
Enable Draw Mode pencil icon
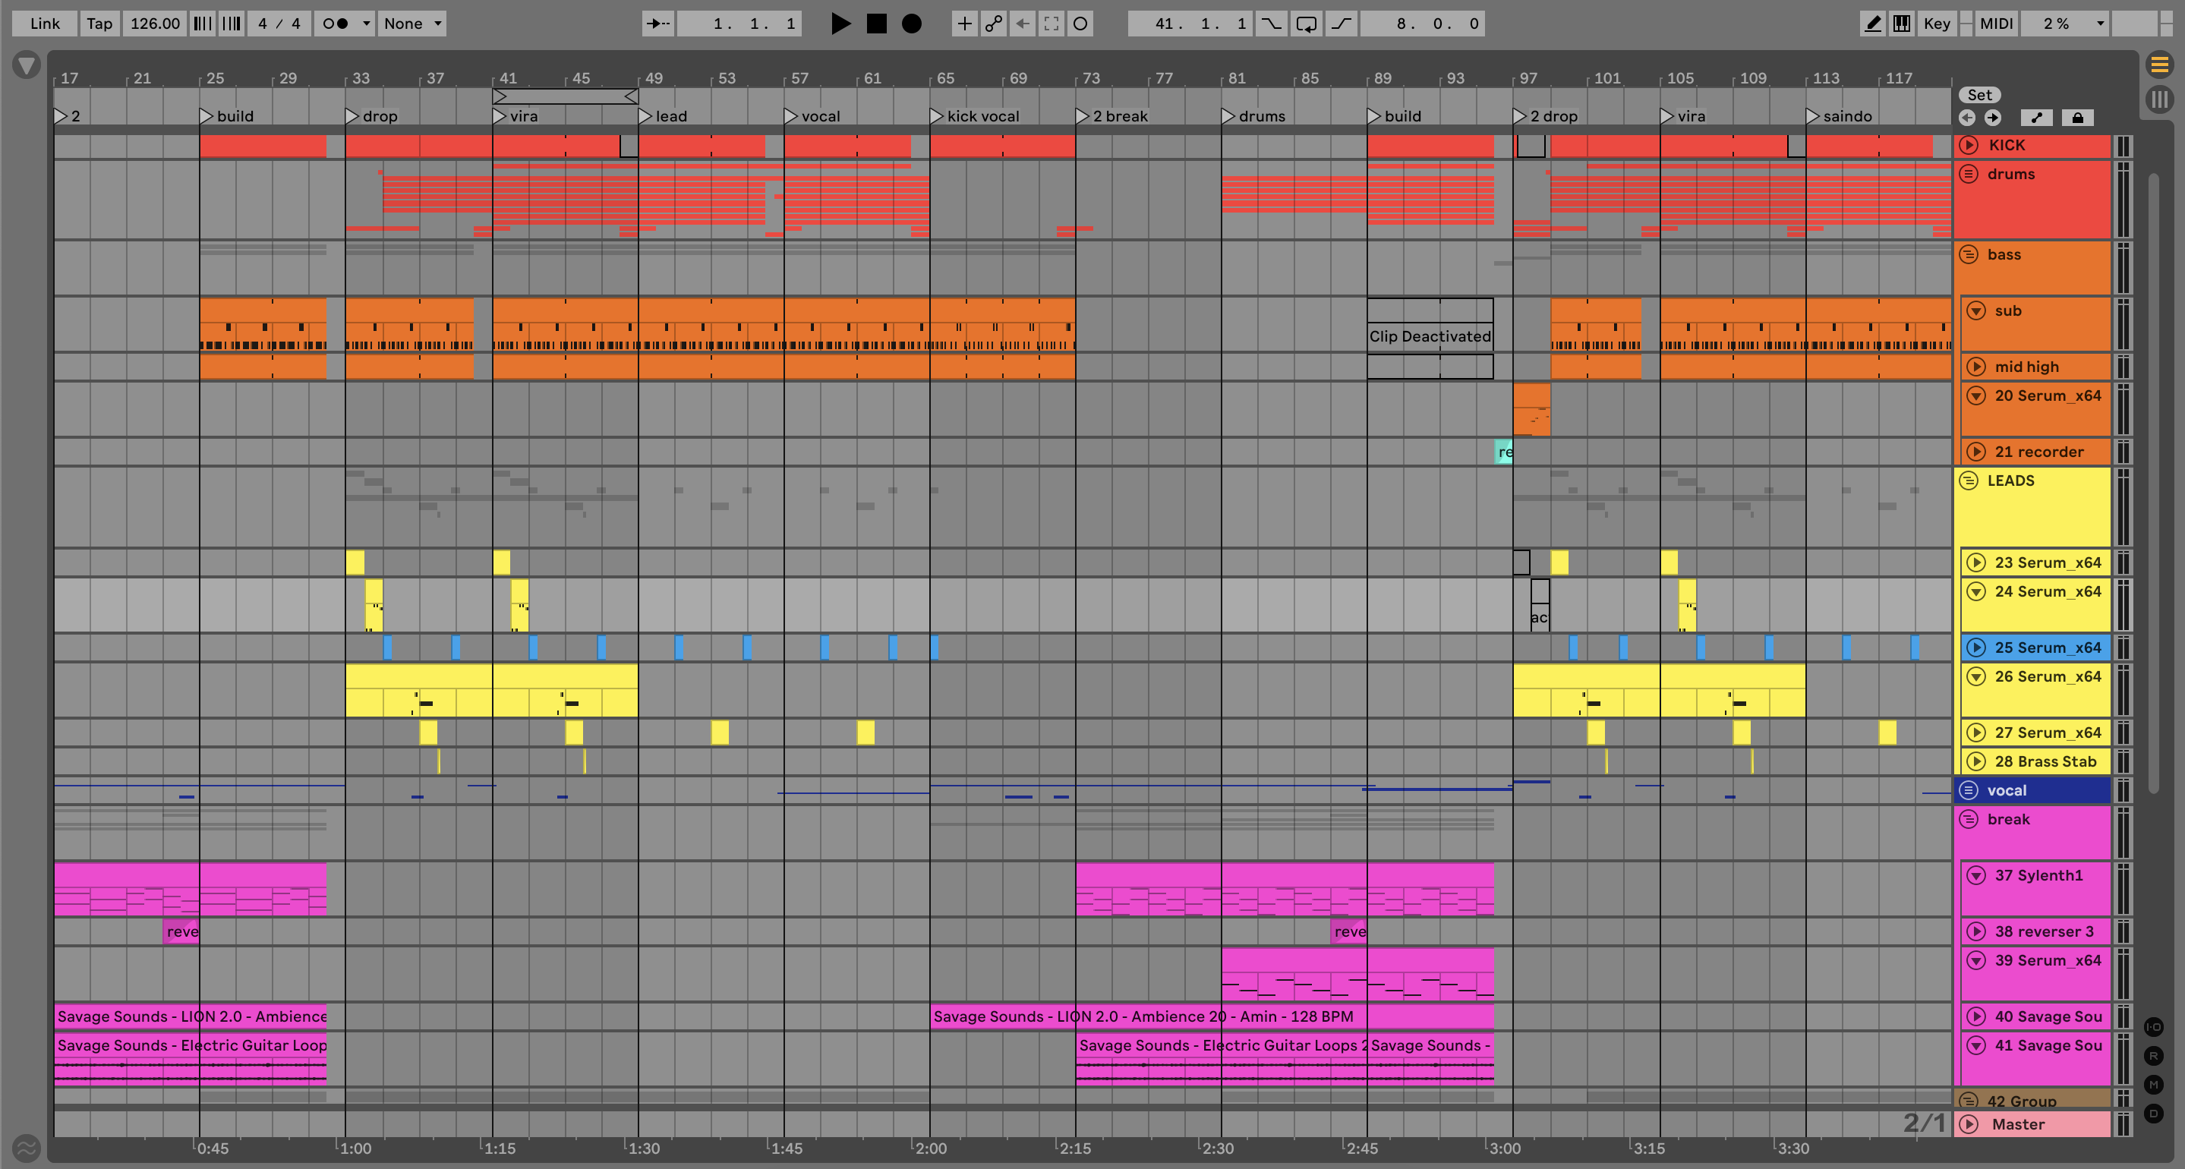coord(1872,24)
